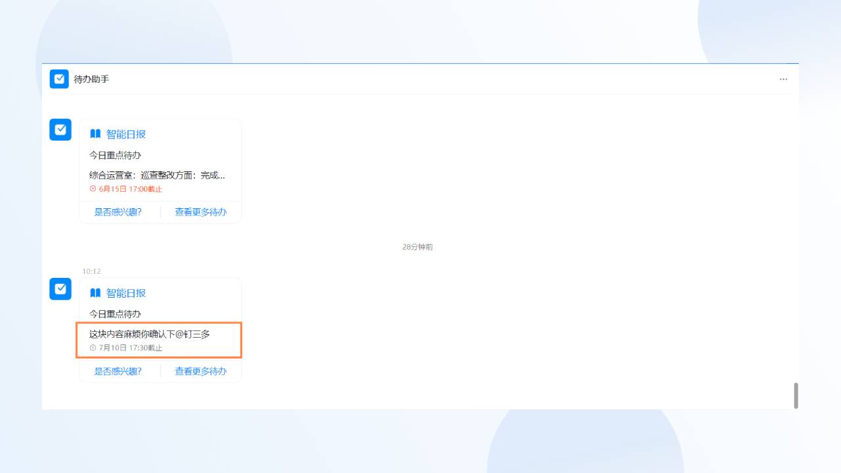This screenshot has width=841, height=473.
Task: Click the sender avatar beside the 10:12 message
Action: click(60, 288)
